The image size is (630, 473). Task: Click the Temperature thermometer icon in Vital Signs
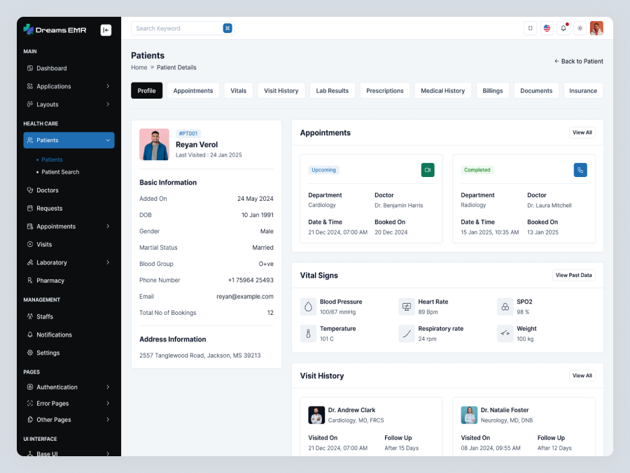[x=308, y=333]
